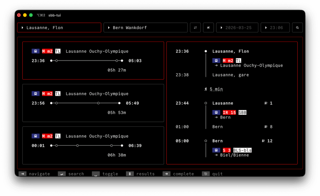Click the swap origin and destination icon
This screenshot has height=196, width=320.
195,28
